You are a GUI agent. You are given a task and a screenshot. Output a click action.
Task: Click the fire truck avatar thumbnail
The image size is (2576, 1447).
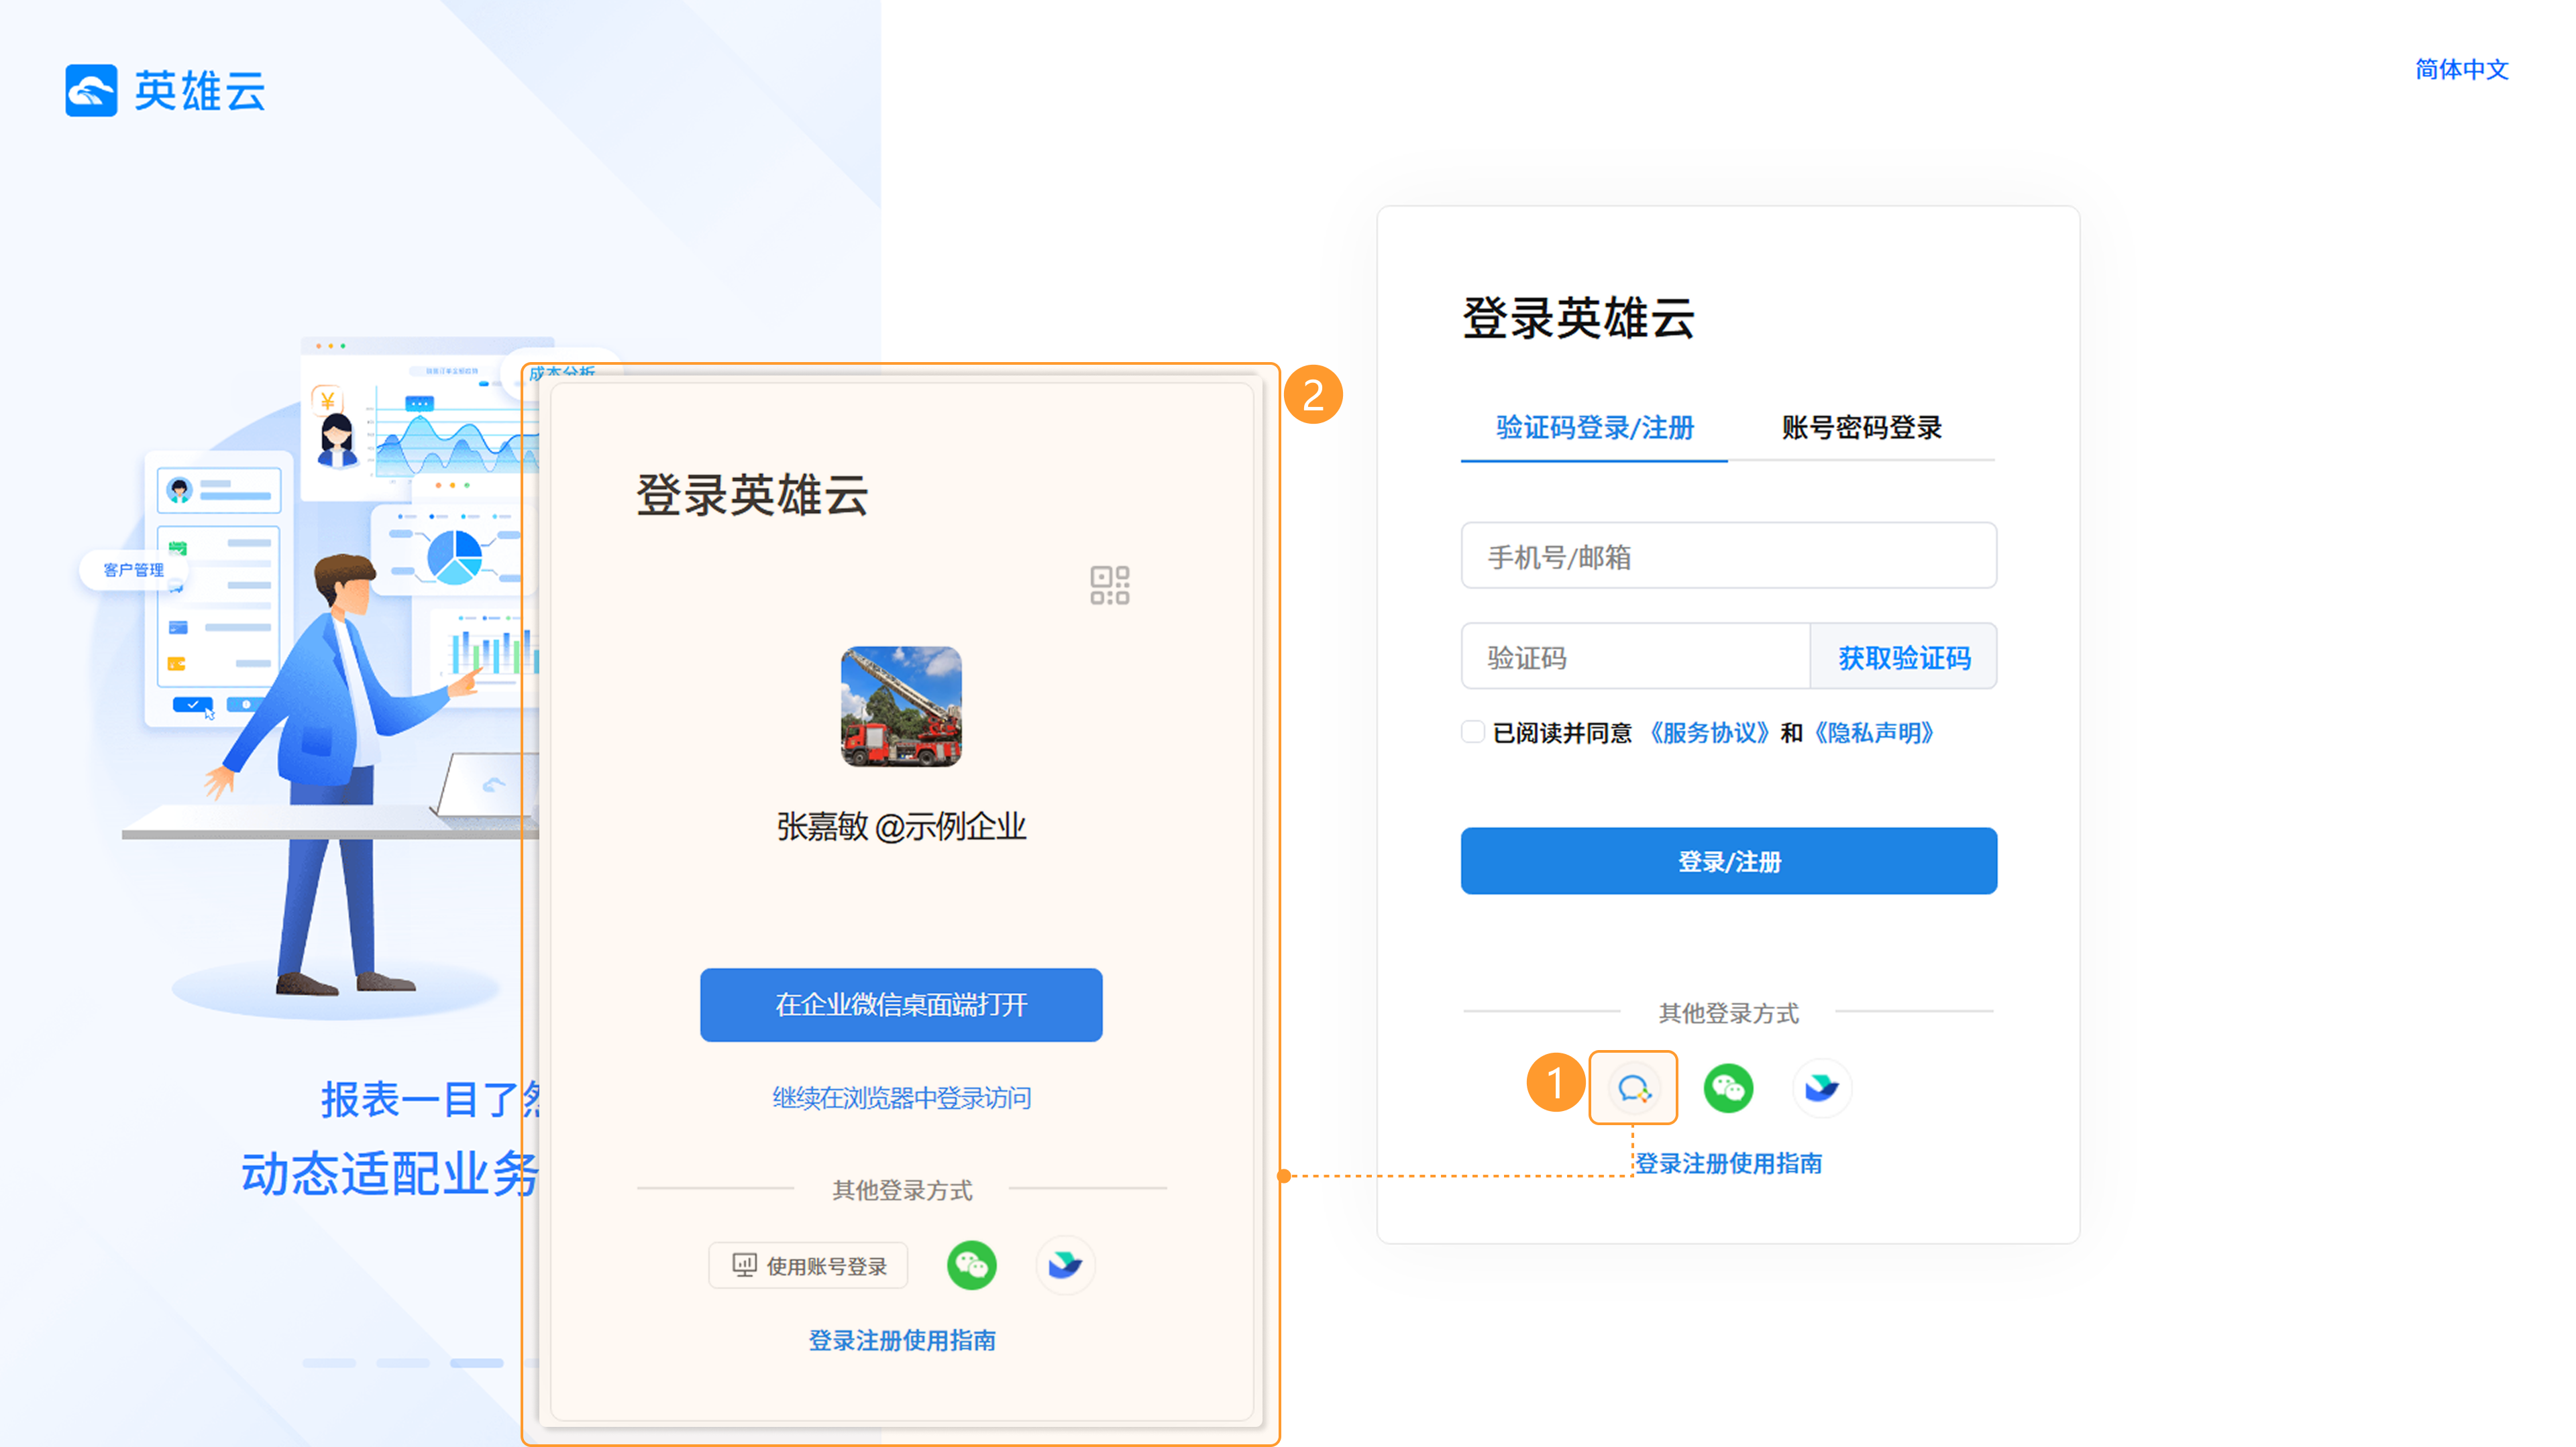tap(901, 707)
